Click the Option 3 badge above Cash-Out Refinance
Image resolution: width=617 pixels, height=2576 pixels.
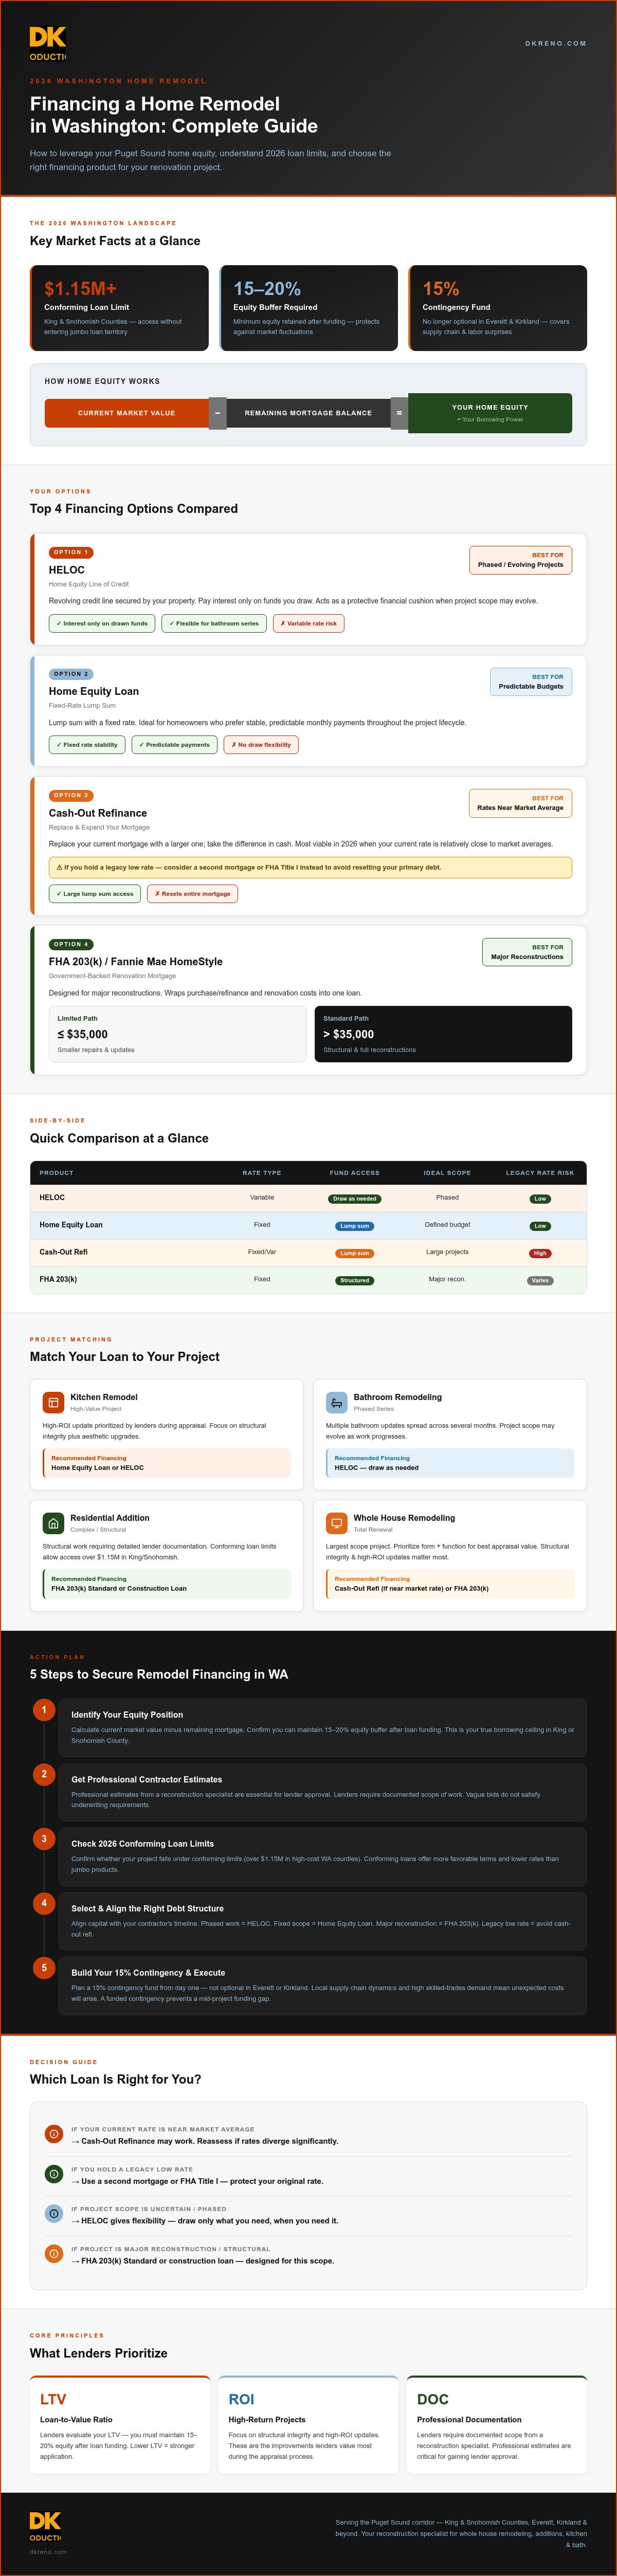tap(71, 795)
